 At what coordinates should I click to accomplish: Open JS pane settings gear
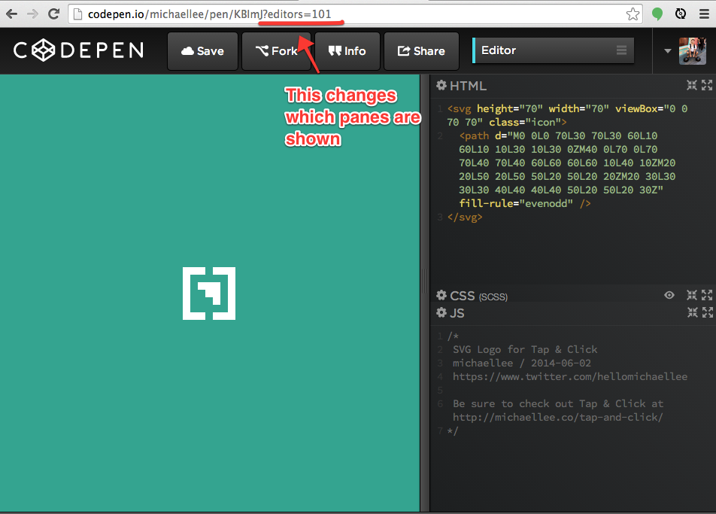[441, 312]
